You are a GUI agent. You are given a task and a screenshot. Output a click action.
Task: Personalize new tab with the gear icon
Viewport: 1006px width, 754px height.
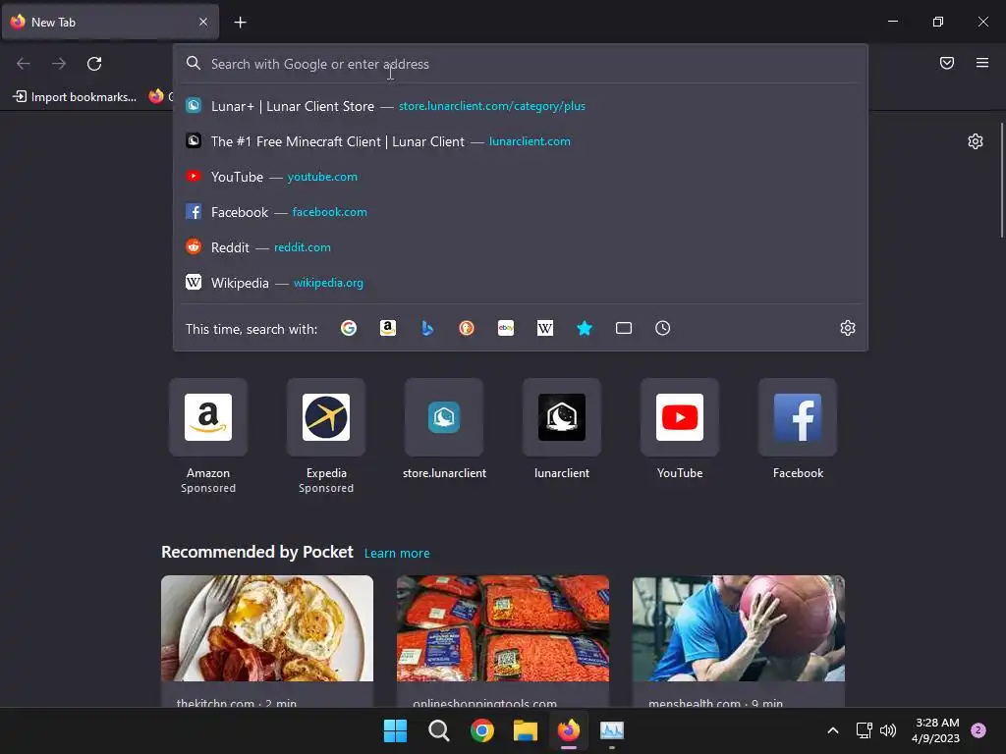[x=976, y=141]
